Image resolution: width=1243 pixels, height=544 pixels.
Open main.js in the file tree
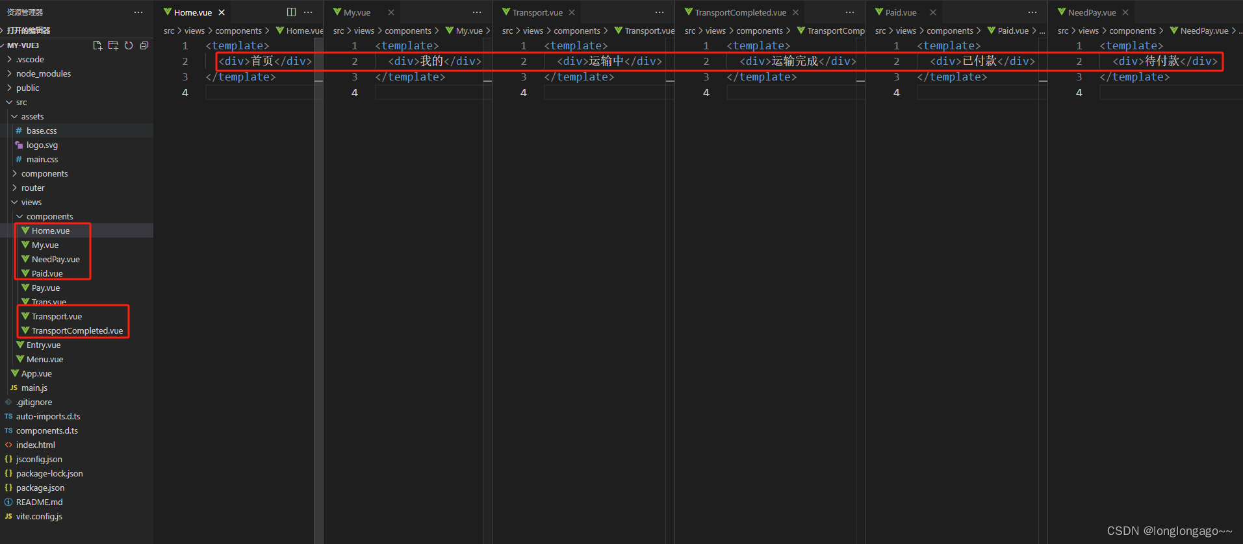tap(77, 388)
